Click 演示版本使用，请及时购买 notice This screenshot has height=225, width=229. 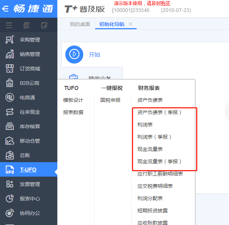[x=142, y=3]
